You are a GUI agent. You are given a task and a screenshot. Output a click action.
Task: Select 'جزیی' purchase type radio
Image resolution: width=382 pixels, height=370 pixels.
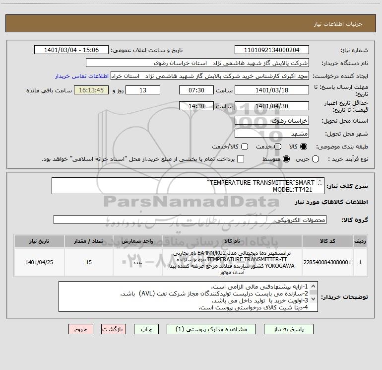[315, 159]
